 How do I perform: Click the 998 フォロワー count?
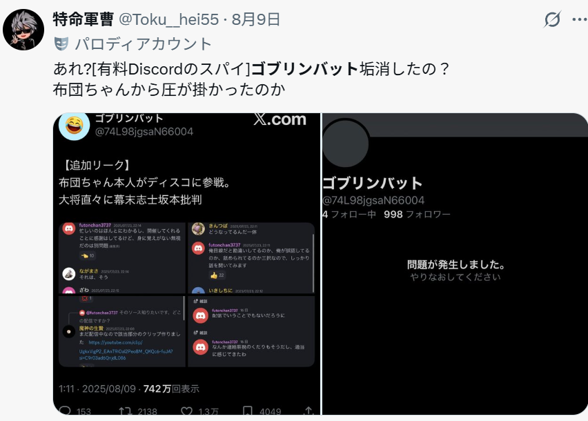click(417, 215)
